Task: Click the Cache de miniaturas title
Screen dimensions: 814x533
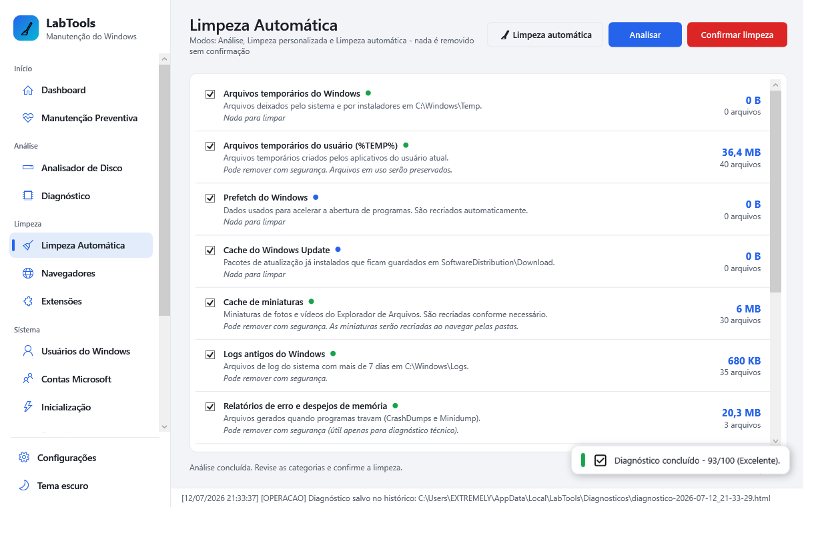Action: click(264, 302)
